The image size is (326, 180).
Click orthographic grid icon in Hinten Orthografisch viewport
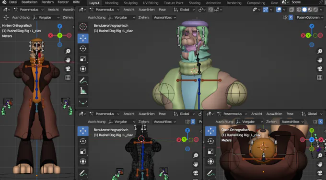[68, 78]
